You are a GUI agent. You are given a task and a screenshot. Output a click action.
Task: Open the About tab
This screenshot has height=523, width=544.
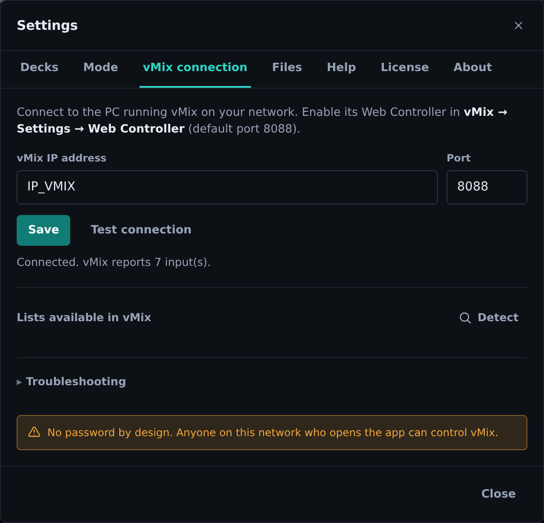(472, 67)
